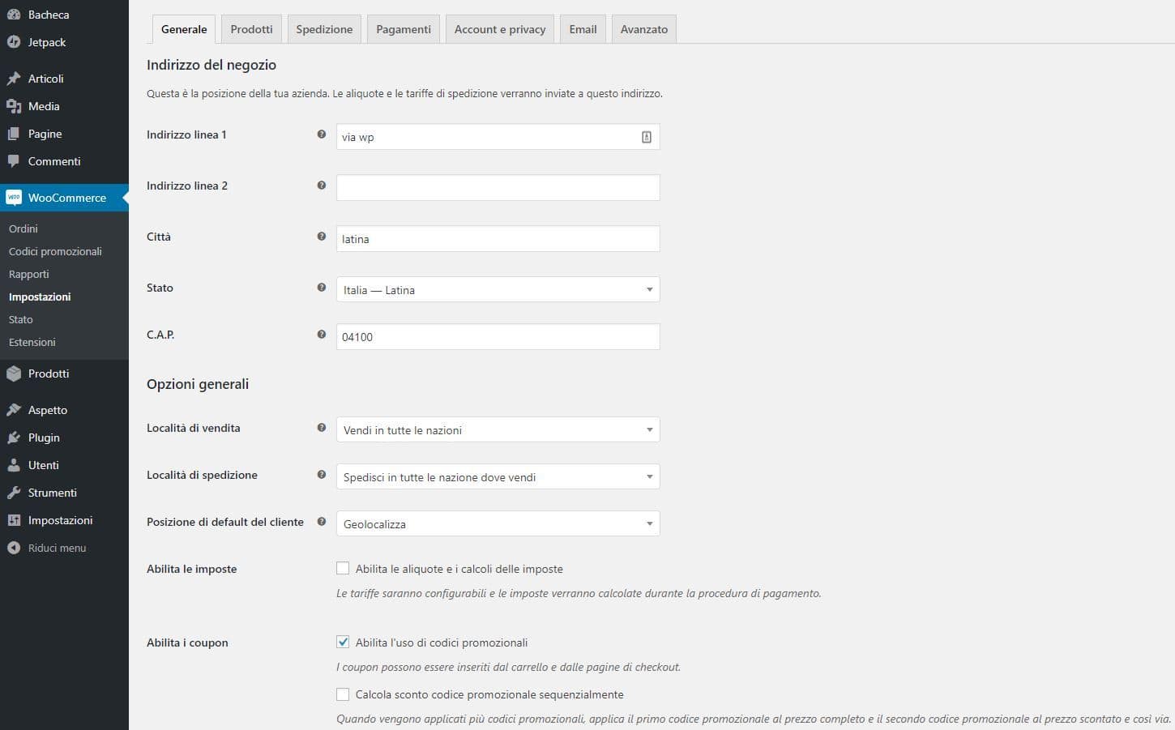
Task: Enable Abilita le aliquote e i calcoli delle imposte
Action: pos(343,569)
